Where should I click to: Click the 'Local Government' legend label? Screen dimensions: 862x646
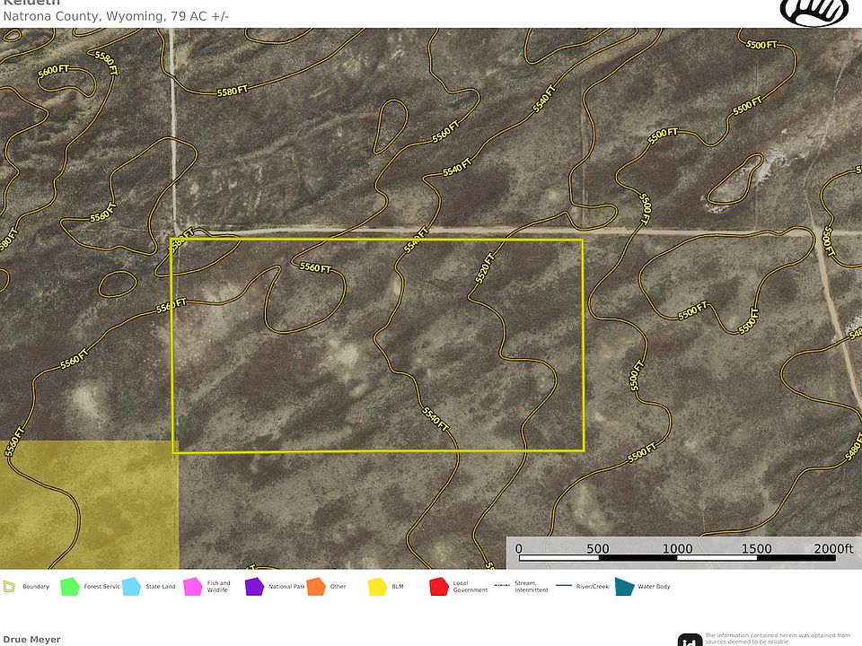coord(470,587)
